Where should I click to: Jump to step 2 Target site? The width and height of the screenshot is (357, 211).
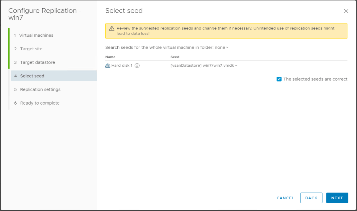[31, 49]
